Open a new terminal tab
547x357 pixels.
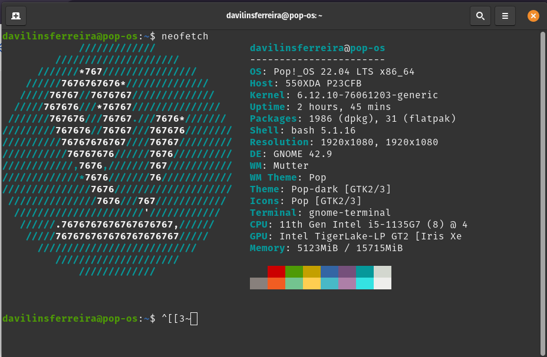point(16,16)
